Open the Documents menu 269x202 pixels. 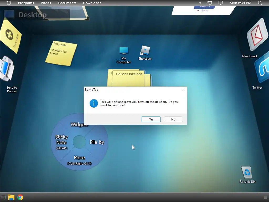point(67,3)
